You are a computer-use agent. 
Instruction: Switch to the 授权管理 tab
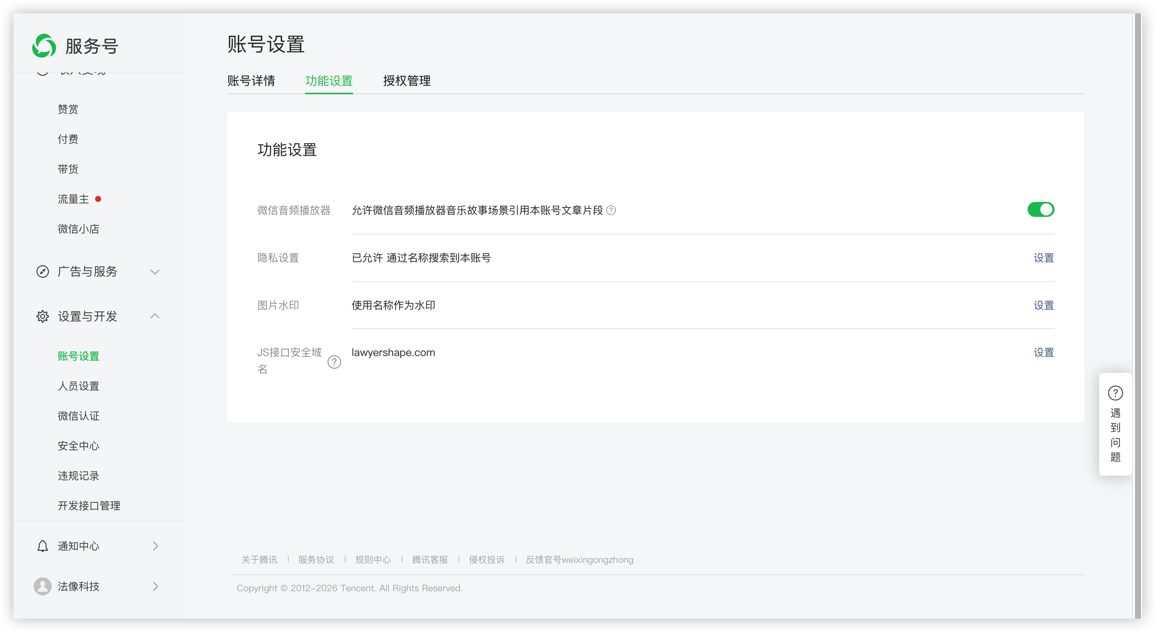click(x=407, y=81)
